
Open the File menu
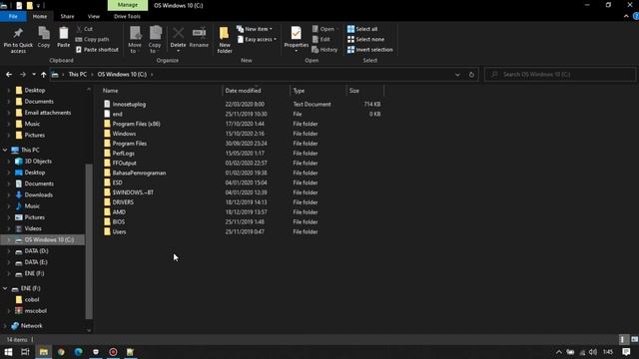pyautogui.click(x=13, y=16)
